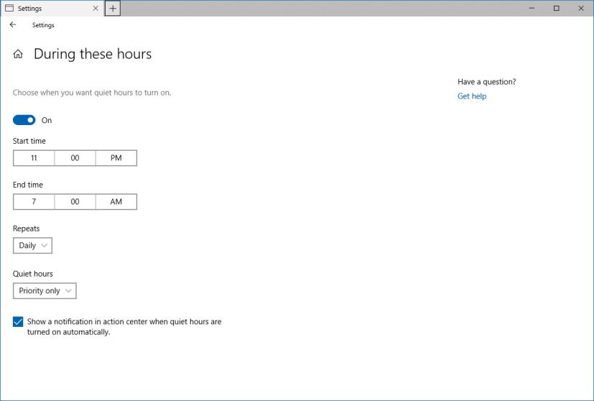Viewport: 594px width, 401px height.
Task: Change End time AM period
Action: pos(116,202)
